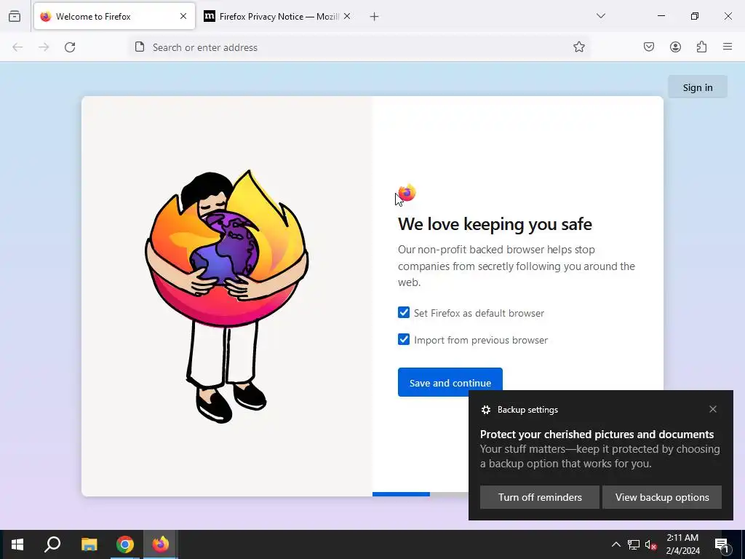Click the Backup settings gear icon
The image size is (745, 559).
pos(485,410)
